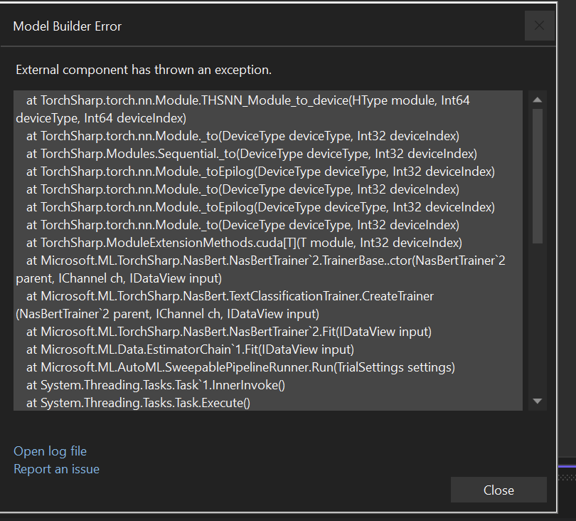
Task: Click the NasBertTrainer`2.Fit line
Action: [228, 332]
